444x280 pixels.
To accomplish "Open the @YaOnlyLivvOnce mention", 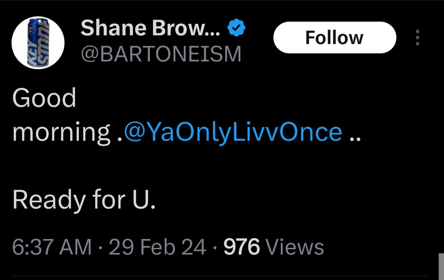I will 233,132.
